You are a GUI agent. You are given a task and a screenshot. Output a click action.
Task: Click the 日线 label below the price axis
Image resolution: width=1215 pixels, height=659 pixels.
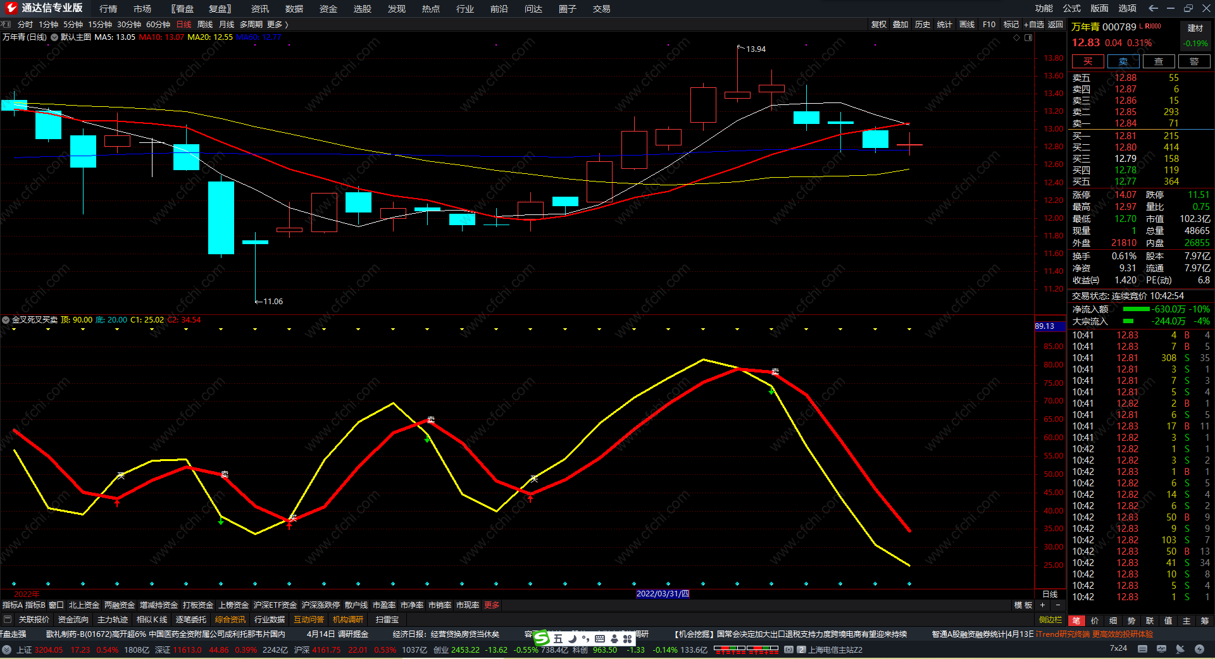pos(1050,594)
